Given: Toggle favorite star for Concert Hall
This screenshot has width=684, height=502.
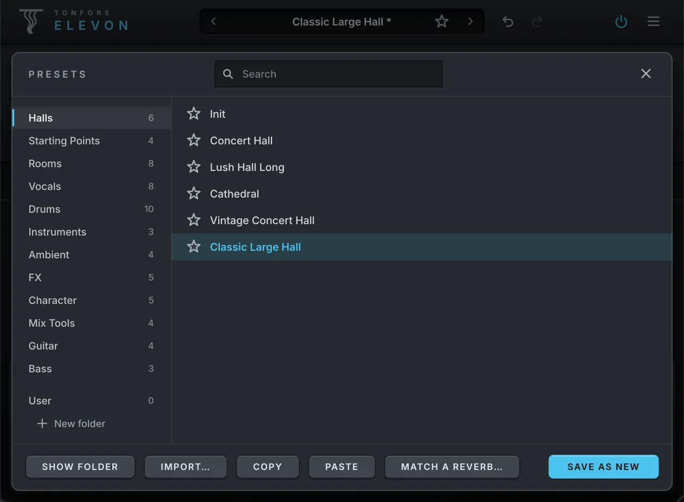Looking at the screenshot, I should click(194, 141).
